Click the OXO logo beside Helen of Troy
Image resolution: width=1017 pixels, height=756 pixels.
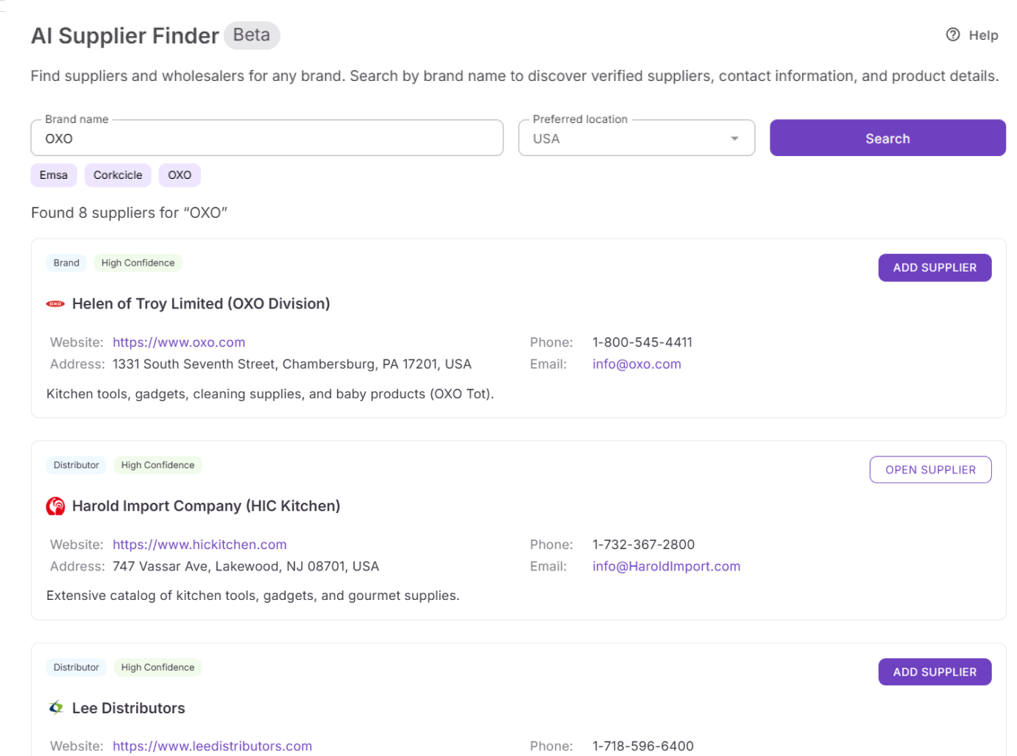54,303
